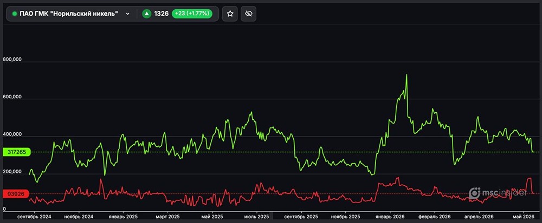Click the 1326 price value
Image resolution: width=542 pixels, height=223 pixels.
[162, 13]
